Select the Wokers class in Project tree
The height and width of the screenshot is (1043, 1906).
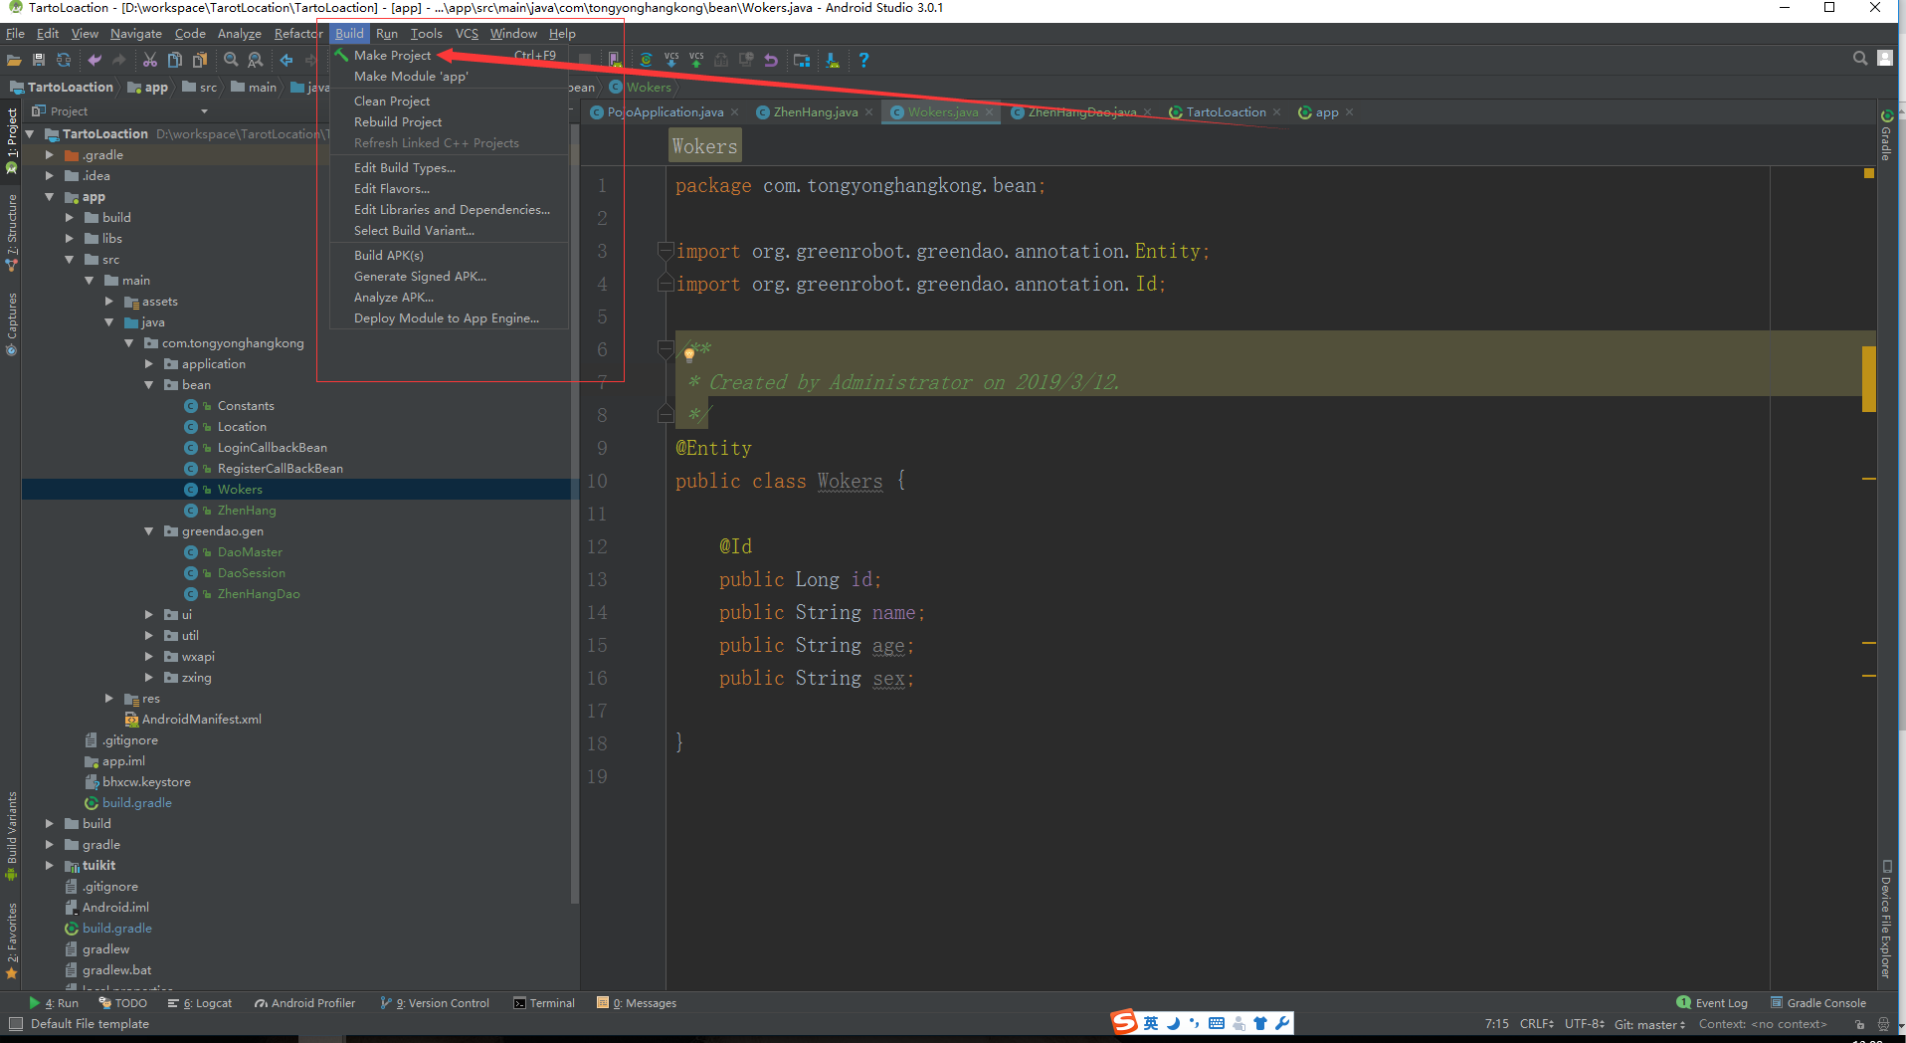pyautogui.click(x=240, y=489)
